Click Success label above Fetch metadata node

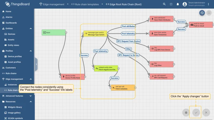(114, 78)
